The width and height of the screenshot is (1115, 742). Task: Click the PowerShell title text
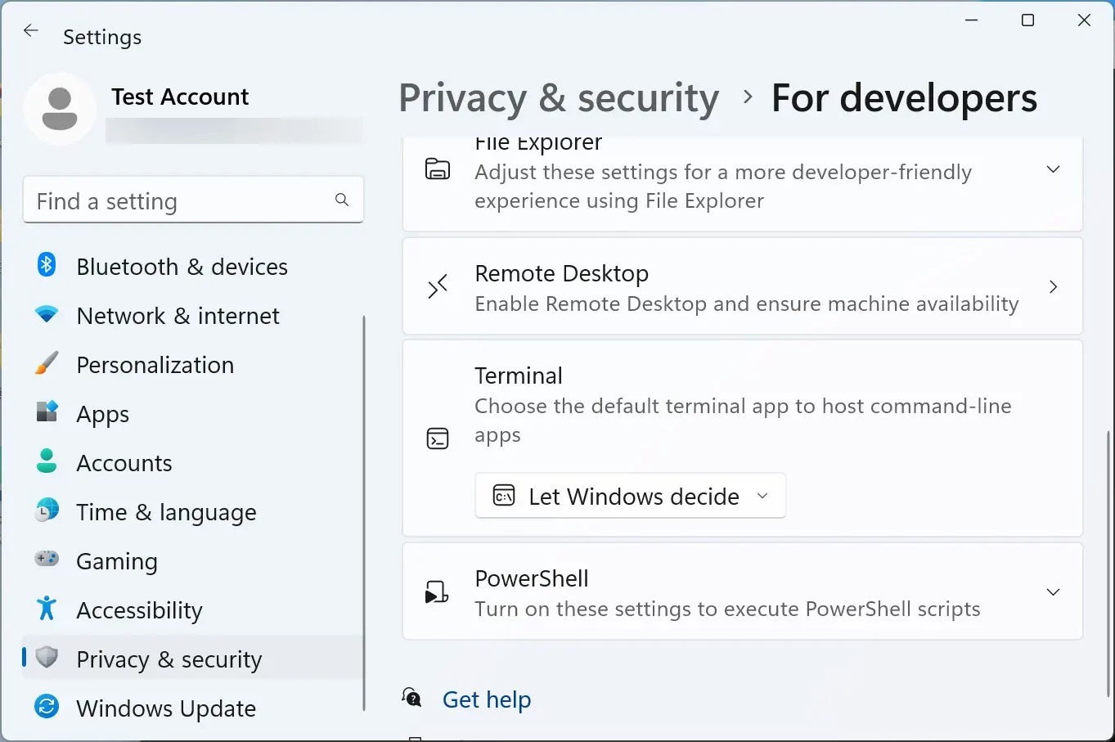point(532,578)
